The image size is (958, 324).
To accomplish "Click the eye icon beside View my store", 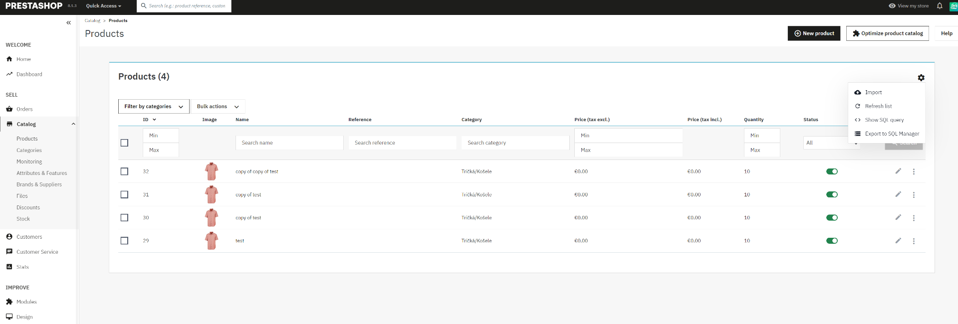I will click(x=892, y=6).
